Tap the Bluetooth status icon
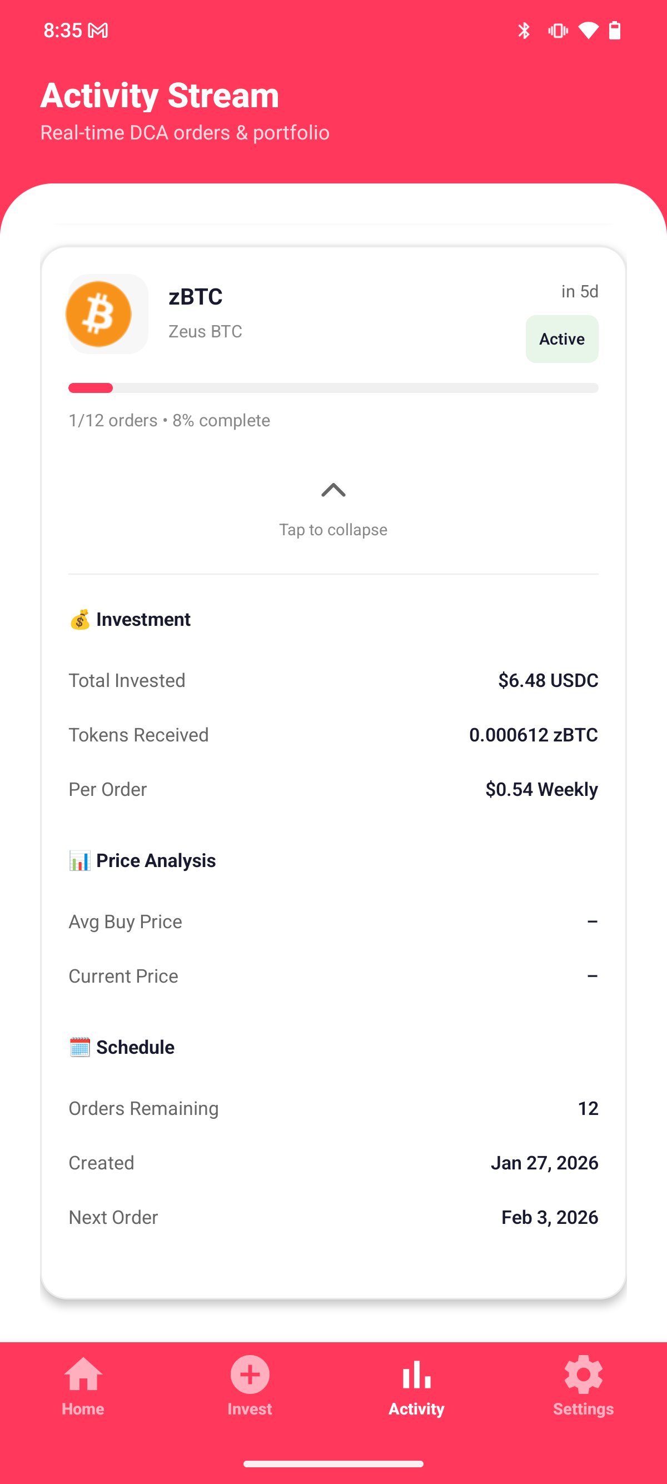This screenshot has width=667, height=1484. (x=524, y=31)
